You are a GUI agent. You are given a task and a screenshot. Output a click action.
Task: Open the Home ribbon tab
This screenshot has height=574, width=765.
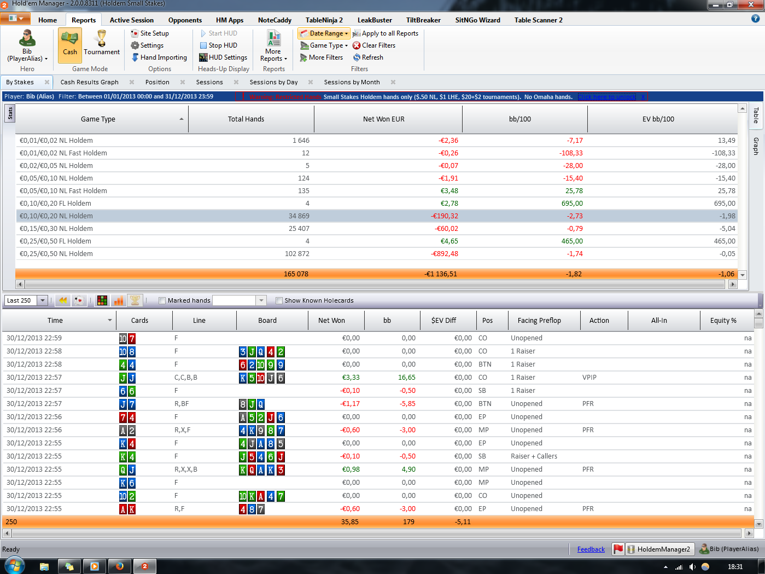(48, 20)
